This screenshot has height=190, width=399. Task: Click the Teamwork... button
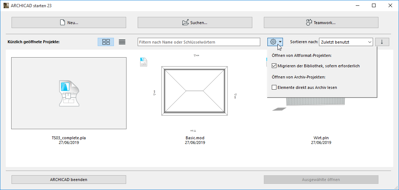coord(321,23)
